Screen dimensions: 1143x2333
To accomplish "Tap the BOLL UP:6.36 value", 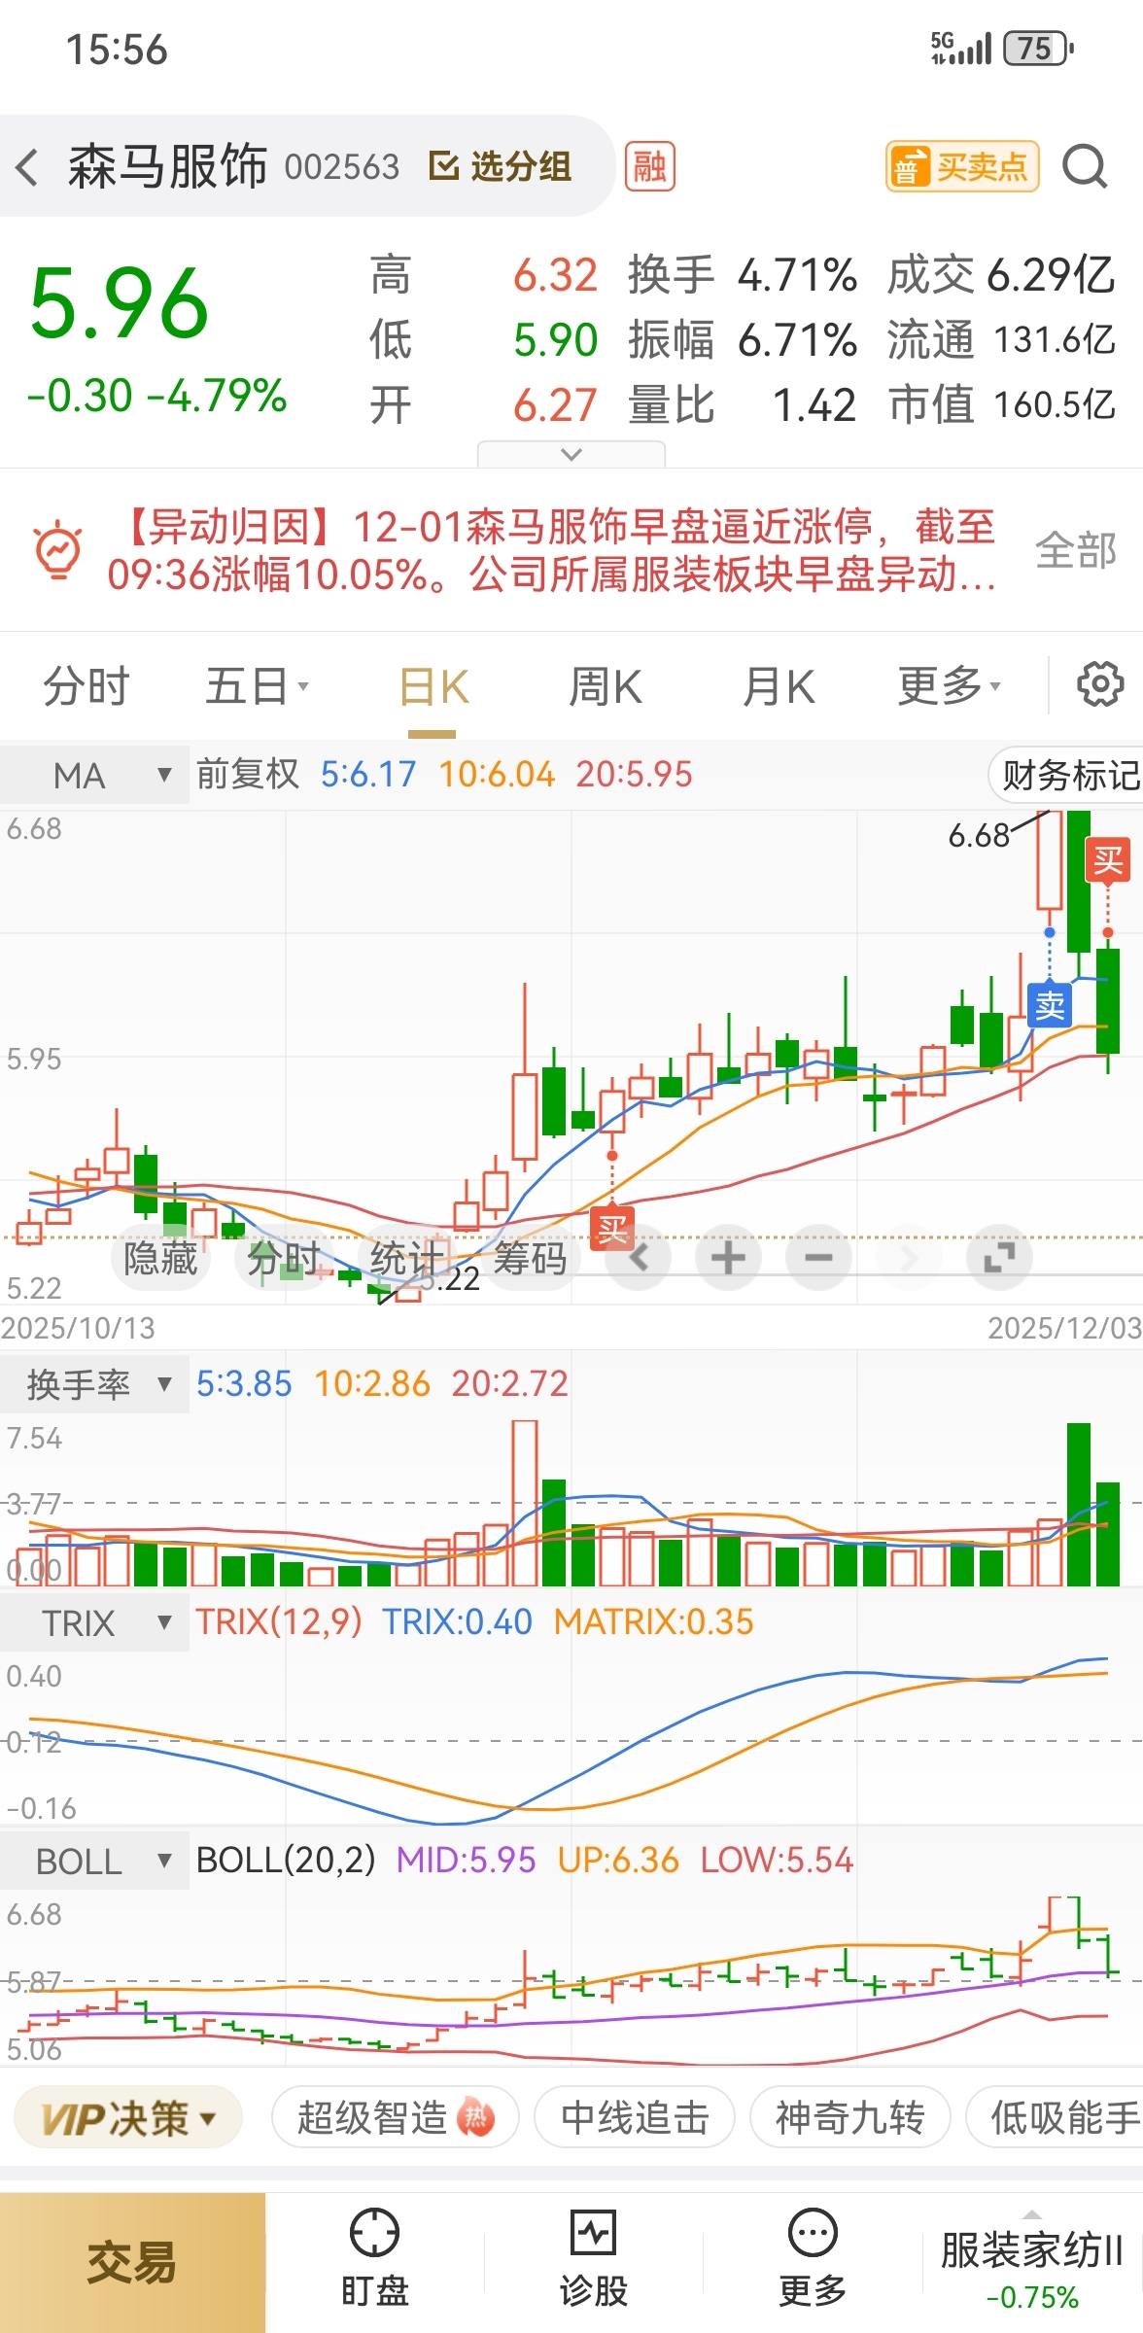I will (618, 1860).
